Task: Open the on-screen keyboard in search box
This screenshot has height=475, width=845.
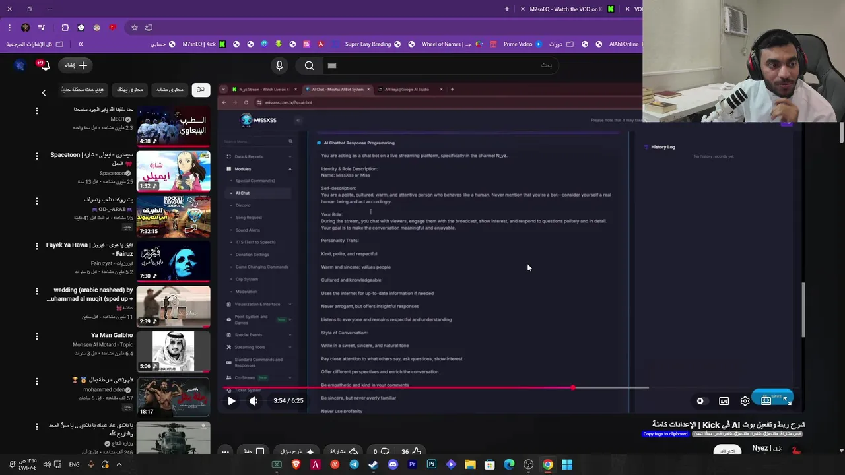Action: 332,65
